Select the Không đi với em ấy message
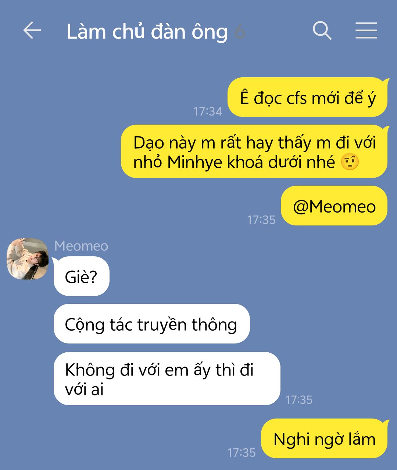The width and height of the screenshot is (397, 470). (167, 379)
